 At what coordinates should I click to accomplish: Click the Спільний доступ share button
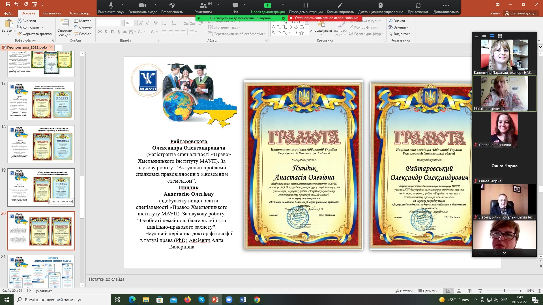[521, 13]
